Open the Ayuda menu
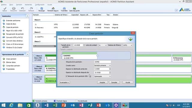 click(49, 5)
